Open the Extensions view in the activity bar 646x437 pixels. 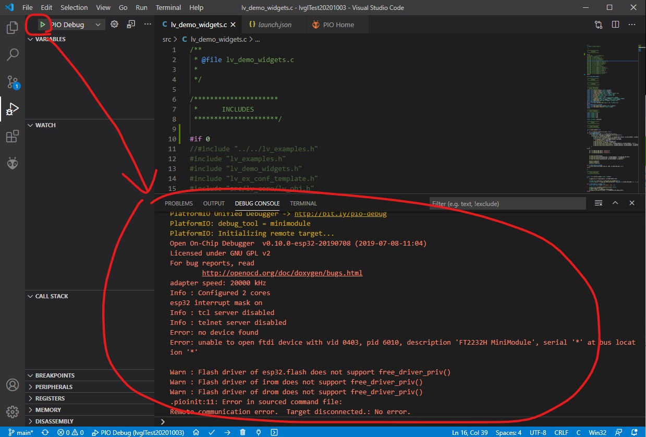tap(13, 137)
